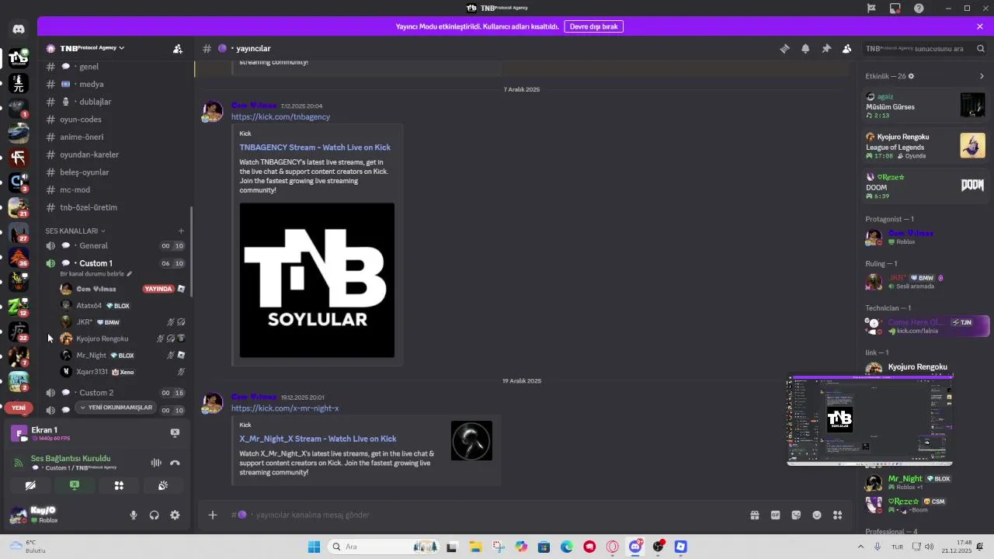The width and height of the screenshot is (994, 559).
Task: Edit Custom 1 channel status pencil
Action: tap(130, 274)
